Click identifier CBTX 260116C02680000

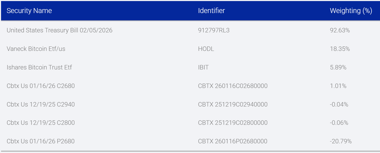(233, 86)
